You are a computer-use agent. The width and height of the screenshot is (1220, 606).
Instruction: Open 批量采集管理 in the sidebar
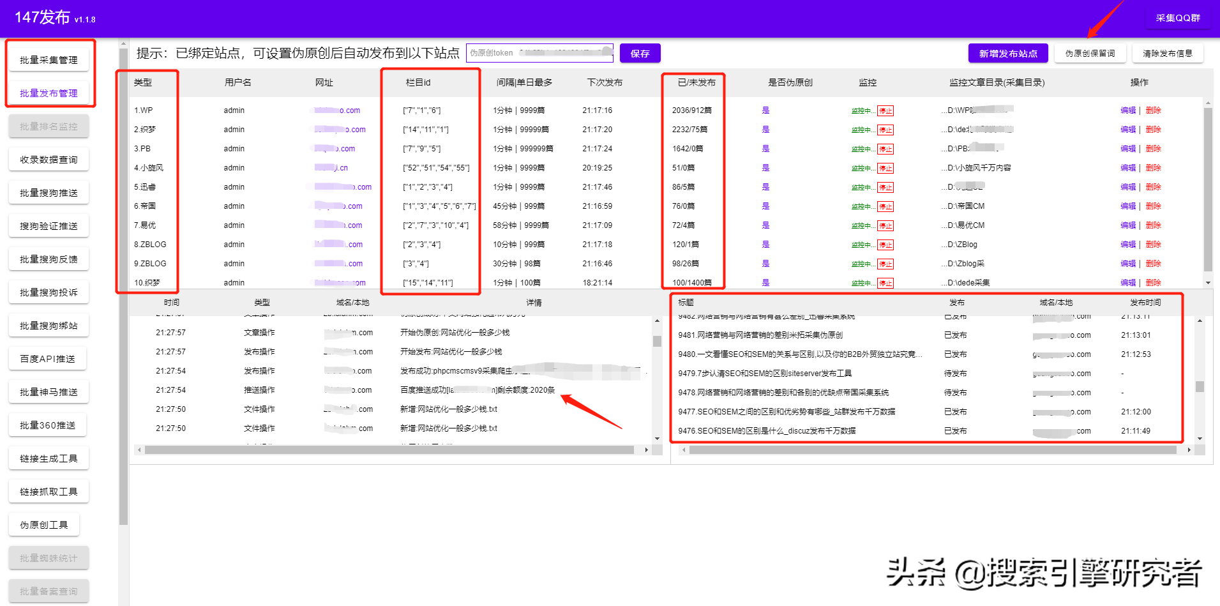pos(49,60)
